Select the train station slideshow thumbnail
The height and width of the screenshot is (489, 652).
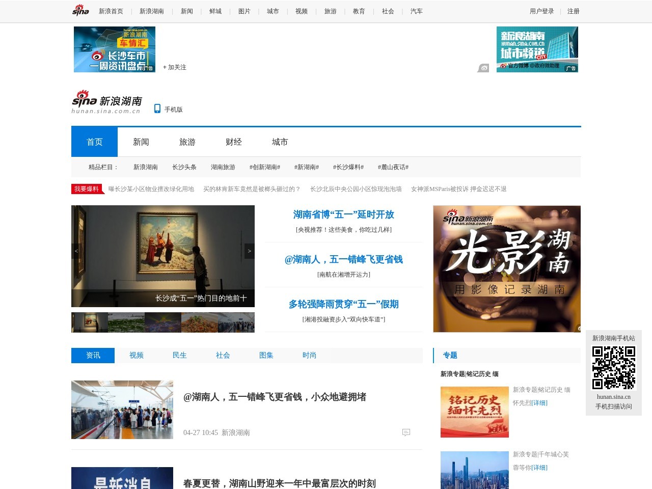point(236,322)
